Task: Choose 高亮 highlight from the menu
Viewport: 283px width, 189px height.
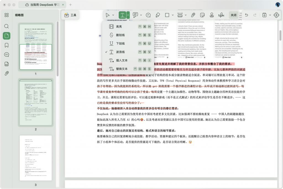Action: point(128,27)
